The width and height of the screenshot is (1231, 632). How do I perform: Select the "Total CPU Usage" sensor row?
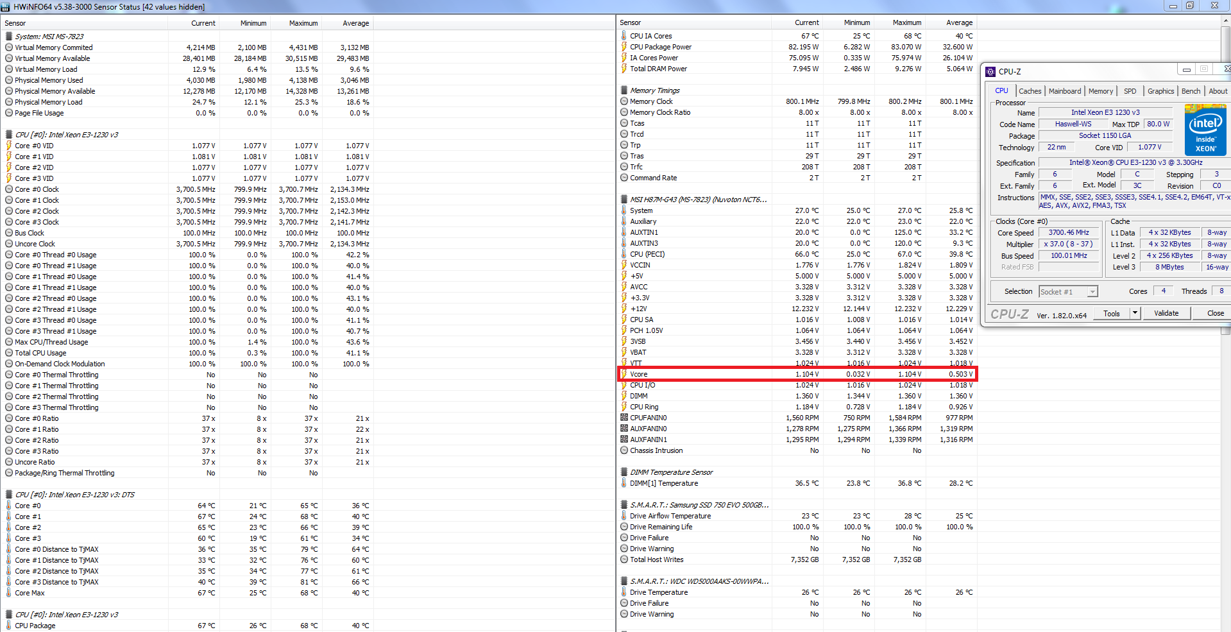coord(187,353)
